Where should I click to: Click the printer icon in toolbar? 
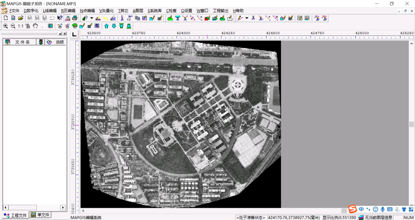point(74,18)
